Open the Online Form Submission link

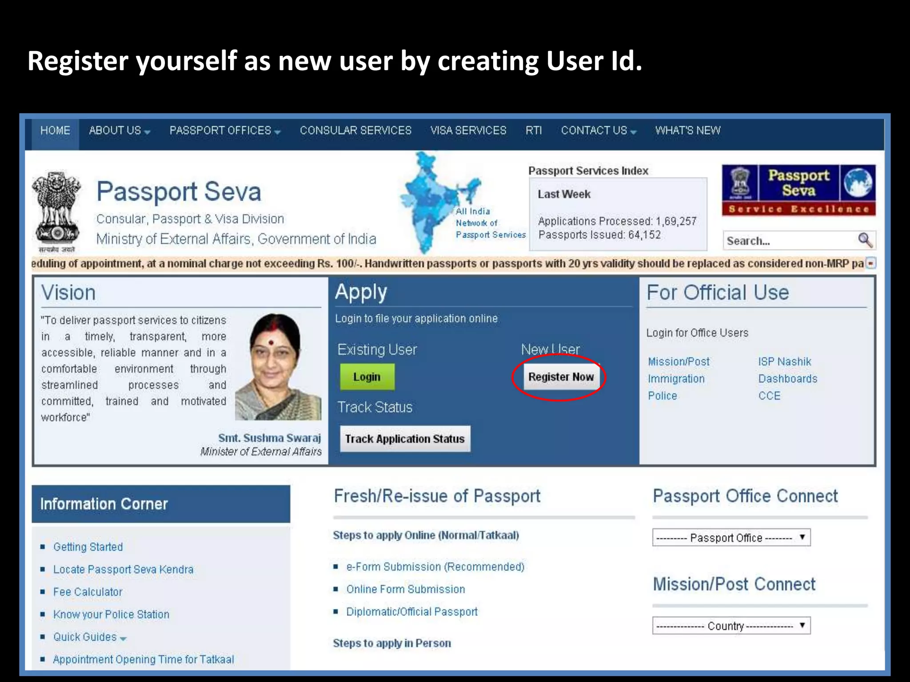406,589
